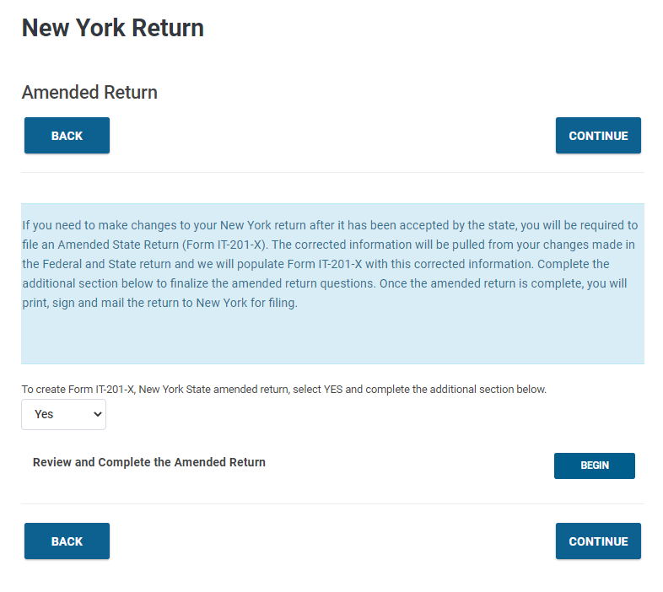The image size is (663, 592).
Task: Click the word YES in the instruction line
Action: pyautogui.click(x=333, y=389)
